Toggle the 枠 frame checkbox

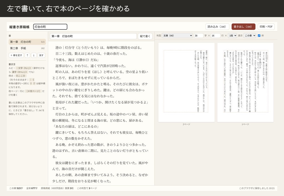coord(259,36)
